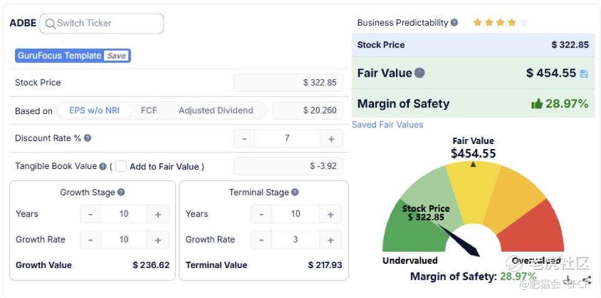The image size is (601, 298).
Task: Select the EPS w/o NRI option
Action: (94, 110)
